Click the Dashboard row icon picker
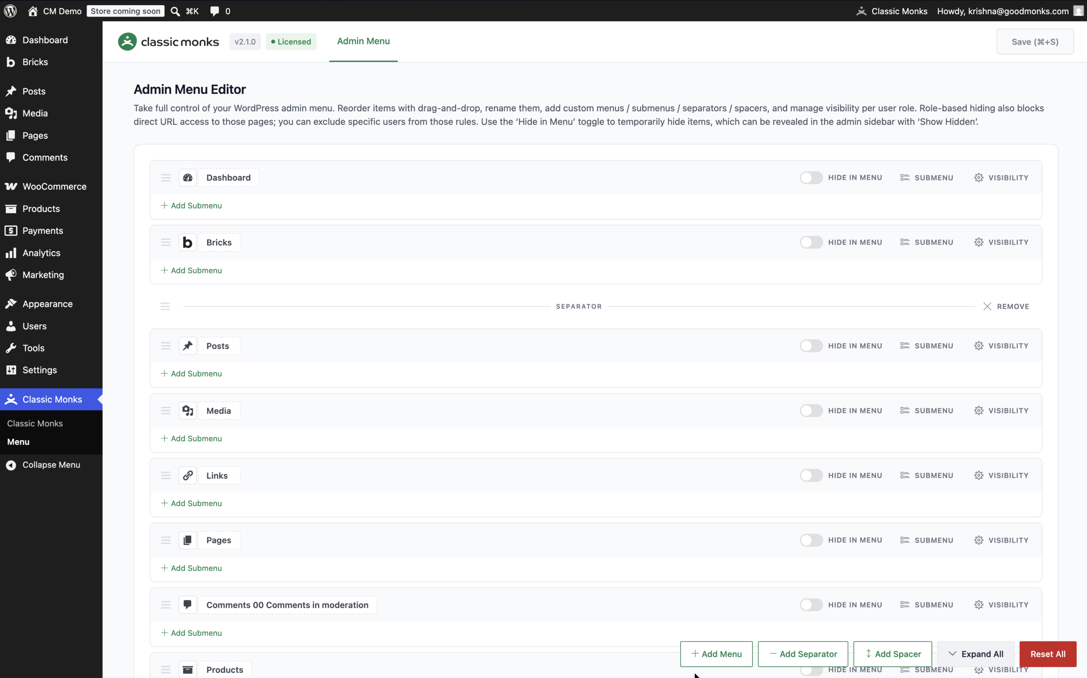Viewport: 1087px width, 678px height. (x=187, y=177)
